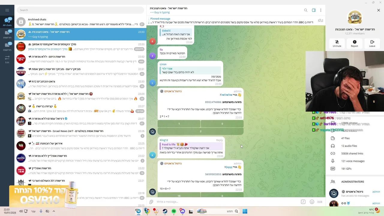Open the emoji picker
The height and width of the screenshot is (216, 384).
coord(312,202)
